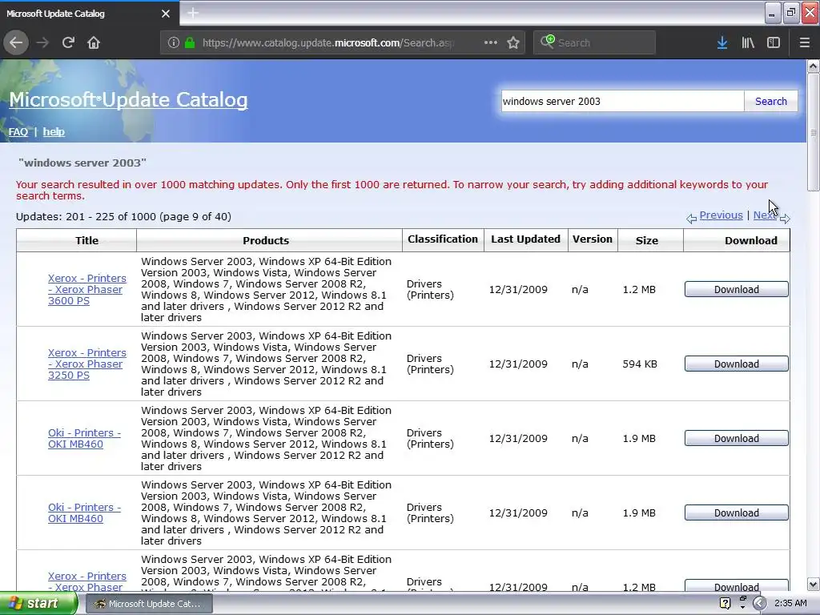This screenshot has height=615, width=820.
Task: Sort by the Classification column header
Action: (442, 239)
